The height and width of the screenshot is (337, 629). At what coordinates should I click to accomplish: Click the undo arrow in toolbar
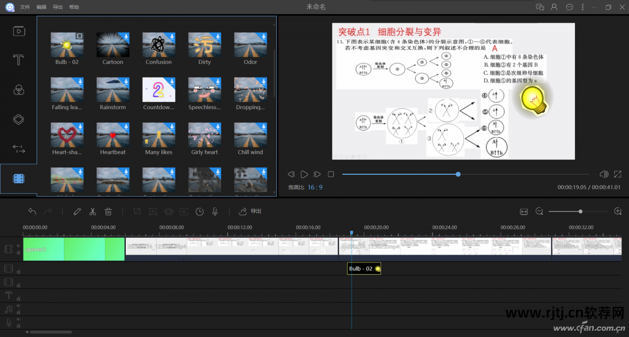[32, 212]
